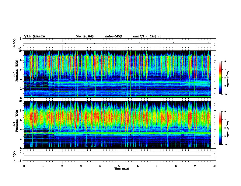
Task: Click the ch.1 voltage waveform trace panel
Action: [x=119, y=43]
